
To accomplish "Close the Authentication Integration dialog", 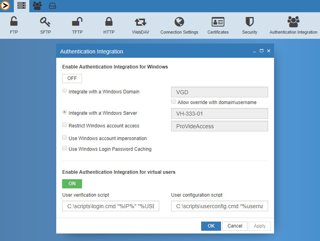I will pyautogui.click(x=269, y=51).
